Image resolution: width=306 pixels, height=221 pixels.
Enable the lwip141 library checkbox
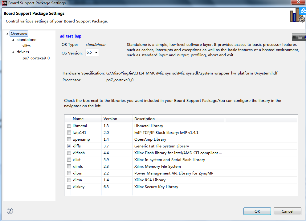[69, 133]
